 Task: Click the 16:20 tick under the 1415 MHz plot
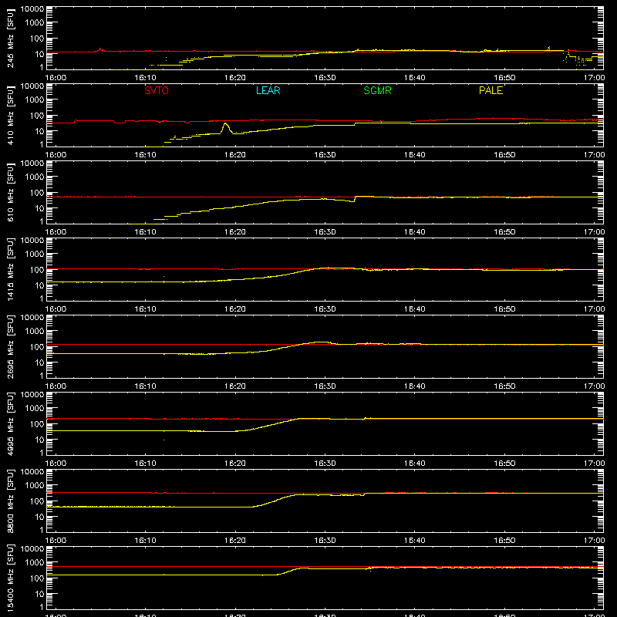coord(235,309)
